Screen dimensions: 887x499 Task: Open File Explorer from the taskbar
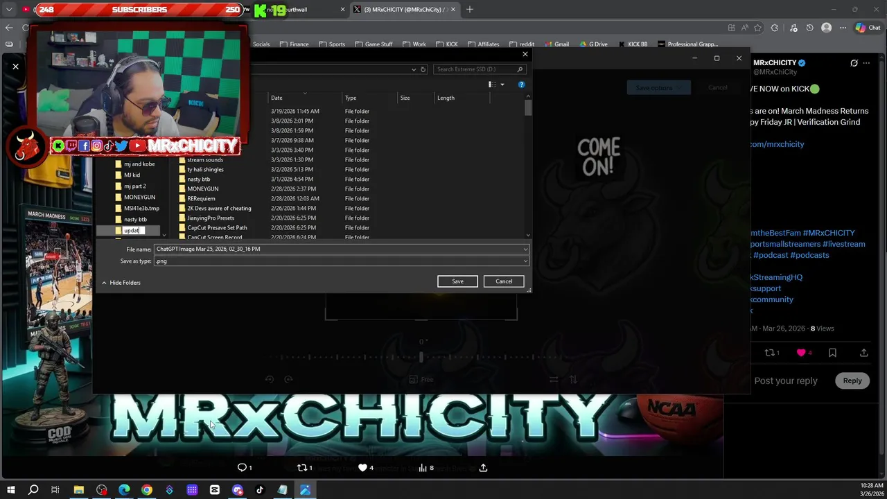click(x=79, y=490)
